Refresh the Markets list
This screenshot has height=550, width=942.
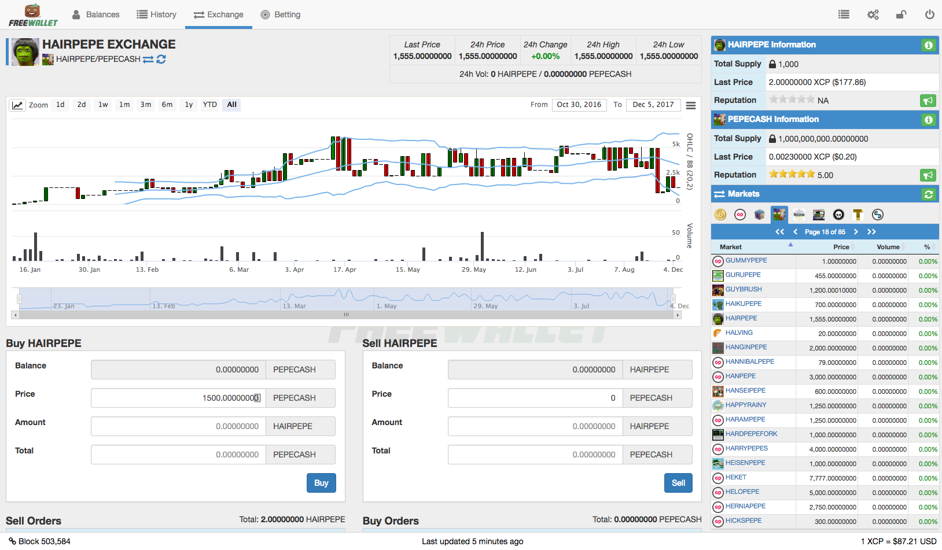click(x=928, y=194)
